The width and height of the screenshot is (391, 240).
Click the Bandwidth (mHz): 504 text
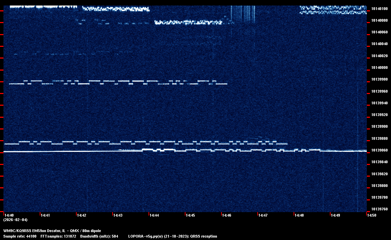tap(99, 236)
